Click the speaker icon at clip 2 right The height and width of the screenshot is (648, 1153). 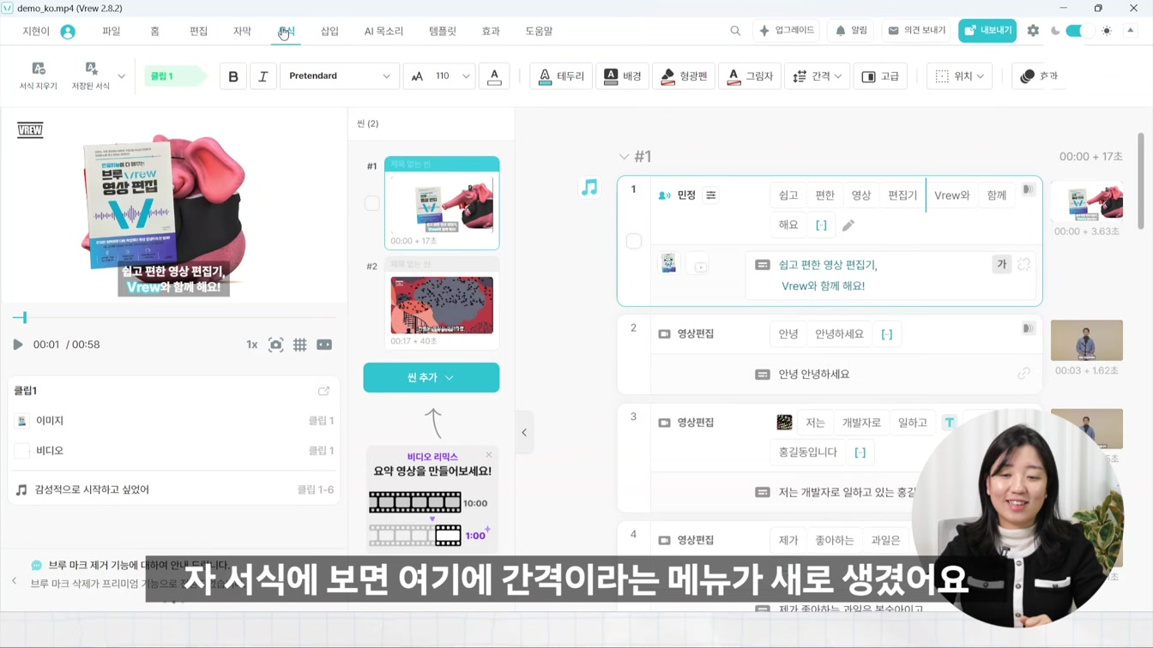click(1028, 328)
